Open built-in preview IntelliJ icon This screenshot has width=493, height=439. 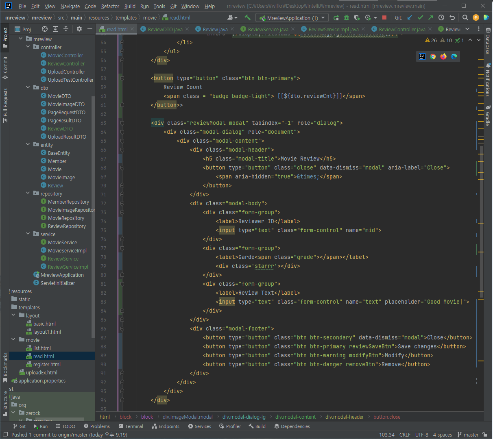tap(422, 57)
